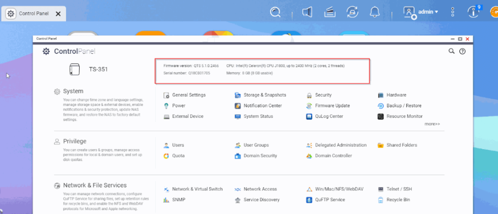Click the ControlPanel title with gear
Viewport: 498px width, 214px height.
(69, 51)
